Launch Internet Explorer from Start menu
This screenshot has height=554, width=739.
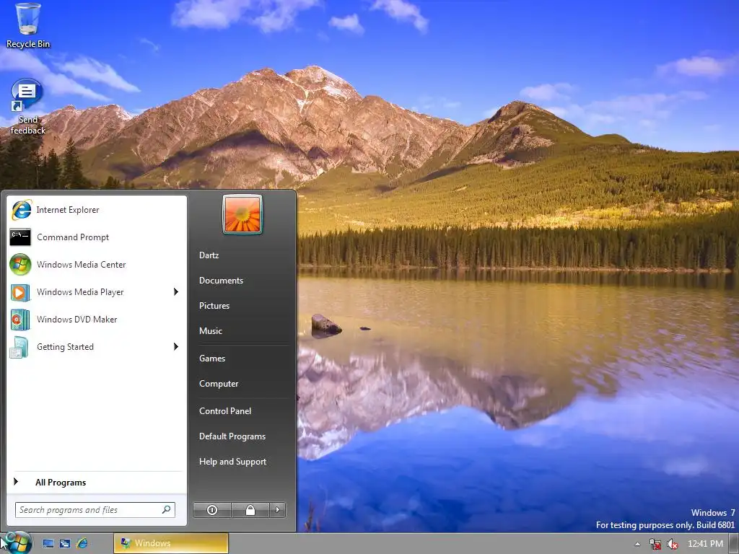pyautogui.click(x=96, y=210)
